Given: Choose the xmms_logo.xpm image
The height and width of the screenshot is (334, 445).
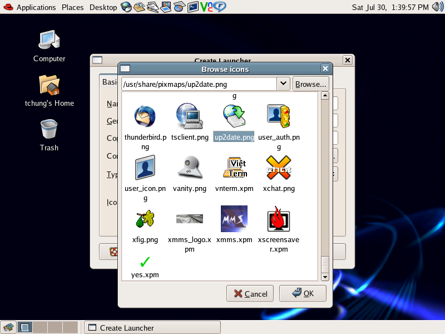Looking at the screenshot, I should point(190,219).
